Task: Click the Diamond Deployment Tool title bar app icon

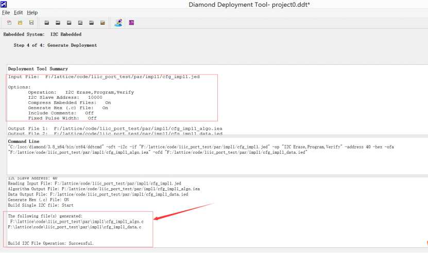Action: click(x=4, y=4)
